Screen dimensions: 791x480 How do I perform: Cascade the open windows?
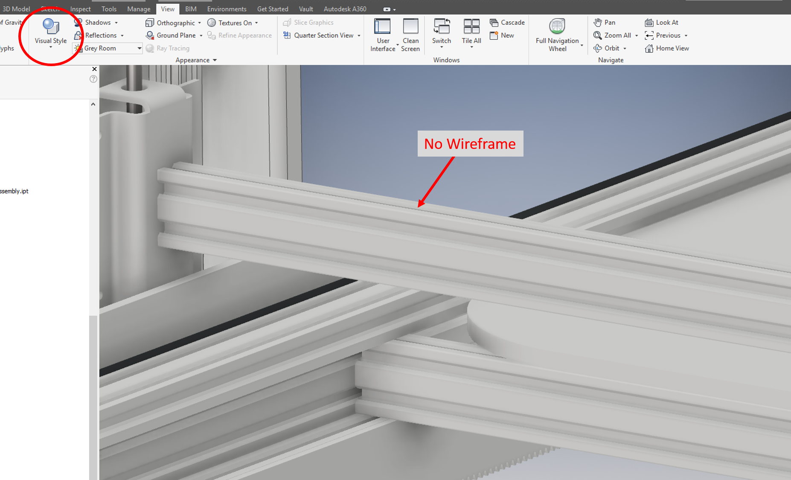tap(507, 22)
